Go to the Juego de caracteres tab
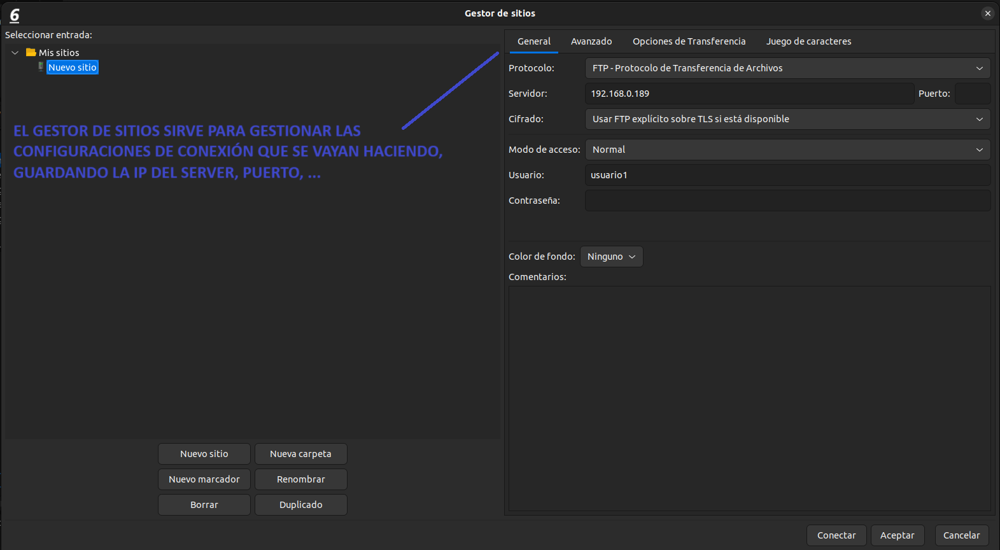Viewport: 1000px width, 550px height. coord(808,41)
